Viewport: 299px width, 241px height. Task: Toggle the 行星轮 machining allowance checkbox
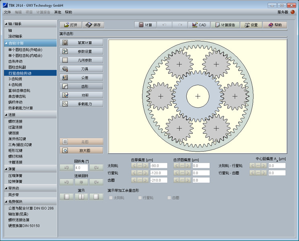click(x=140, y=198)
